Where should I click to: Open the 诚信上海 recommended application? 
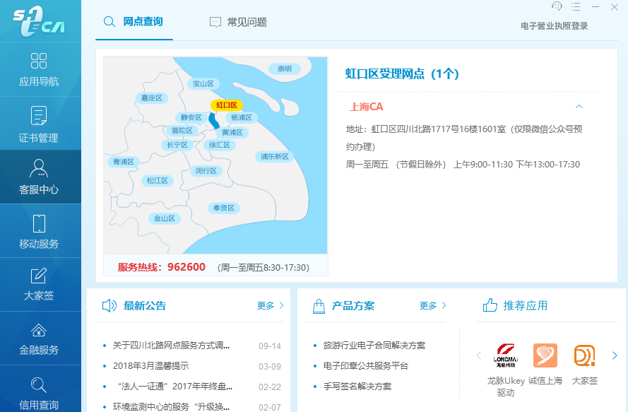click(x=544, y=357)
